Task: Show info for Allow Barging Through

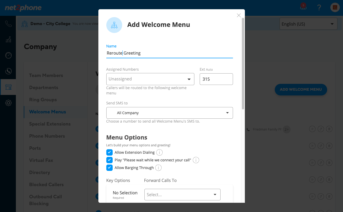Action: point(158,168)
